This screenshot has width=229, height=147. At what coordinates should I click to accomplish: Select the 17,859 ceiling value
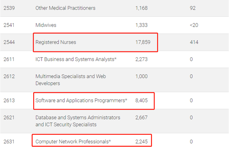pos(143,42)
